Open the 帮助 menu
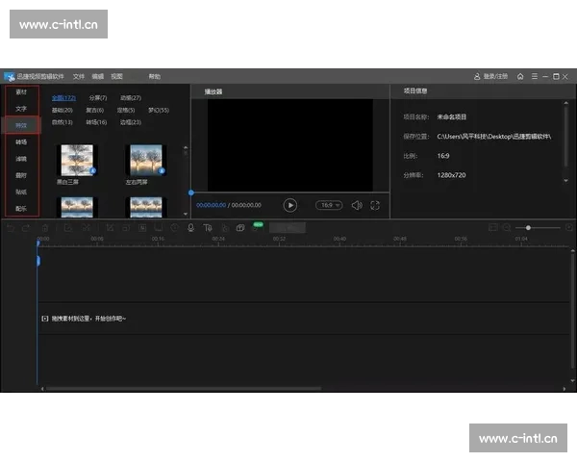The width and height of the screenshot is (577, 462). tap(155, 76)
